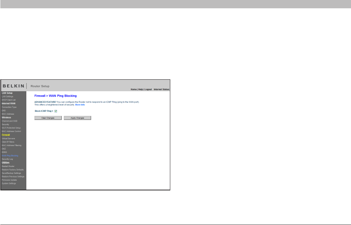Open Virtual Servers page

point(8,138)
